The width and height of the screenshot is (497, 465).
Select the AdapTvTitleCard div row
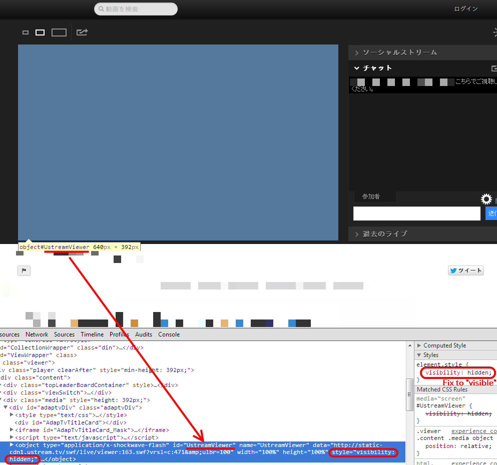click(x=71, y=422)
